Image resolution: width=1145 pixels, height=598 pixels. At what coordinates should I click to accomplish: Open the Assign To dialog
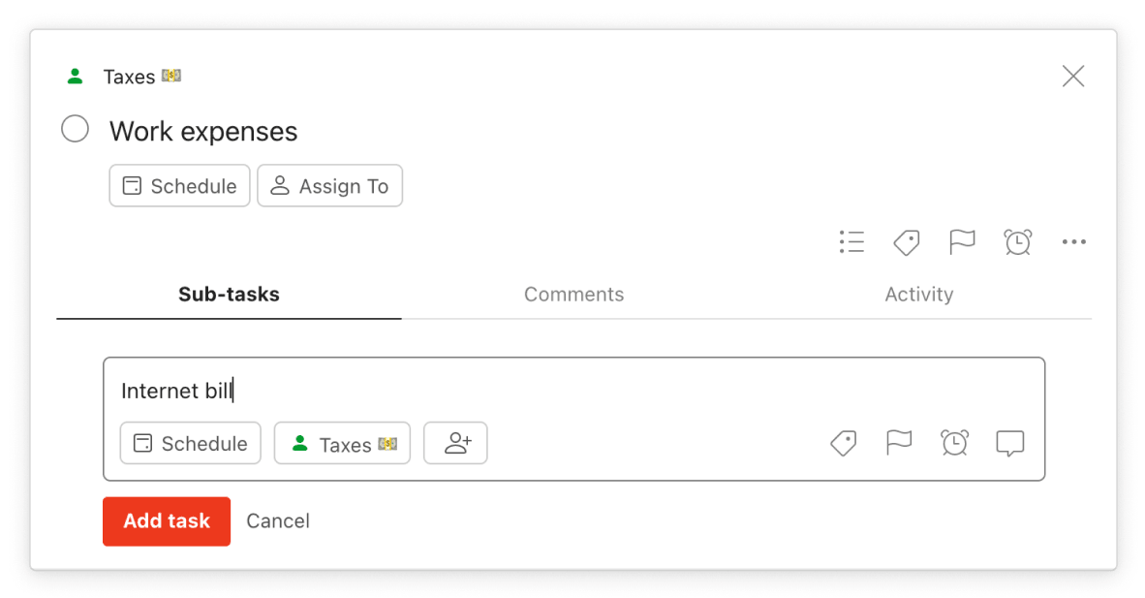click(x=330, y=185)
